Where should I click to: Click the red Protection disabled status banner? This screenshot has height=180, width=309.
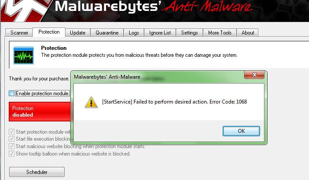(x=40, y=111)
